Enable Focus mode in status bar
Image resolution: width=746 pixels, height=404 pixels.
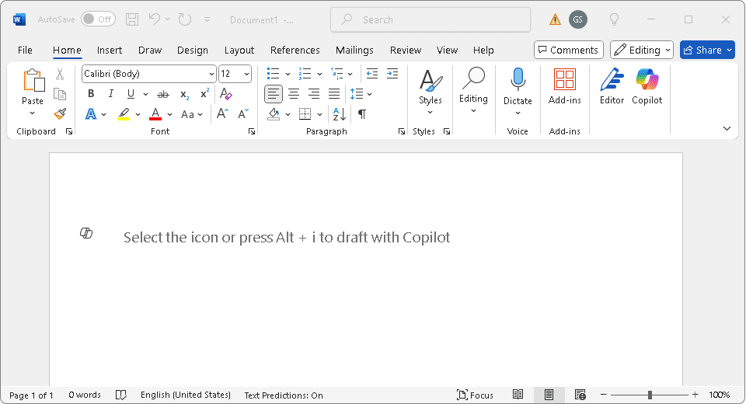tap(475, 395)
